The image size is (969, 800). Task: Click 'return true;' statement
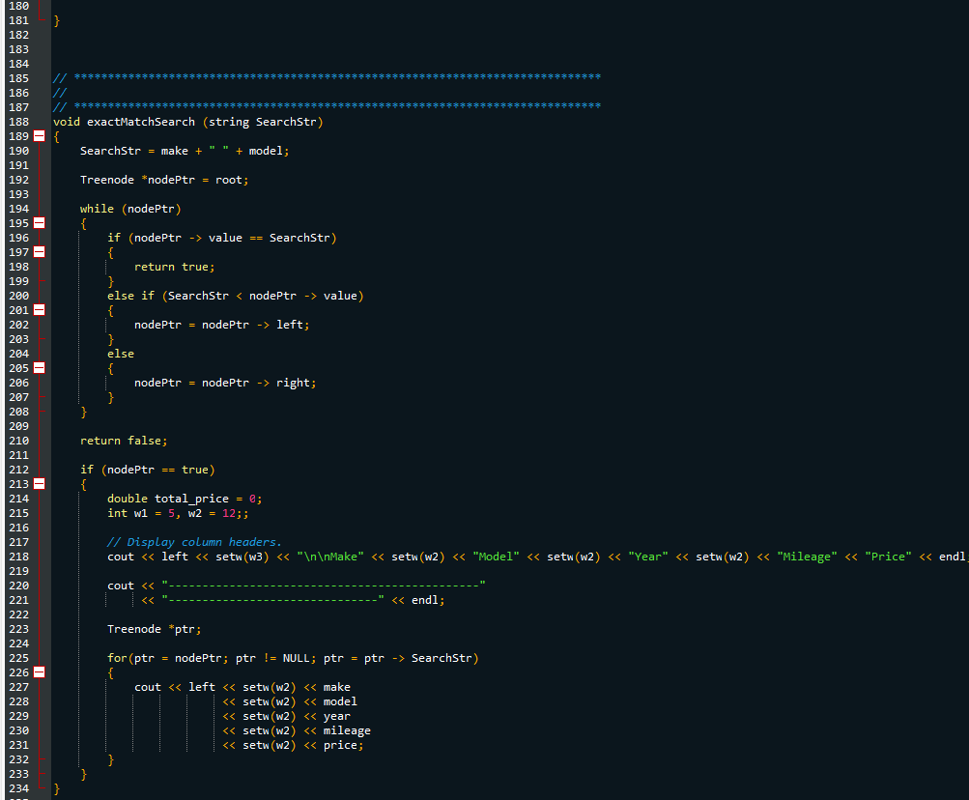pos(174,267)
